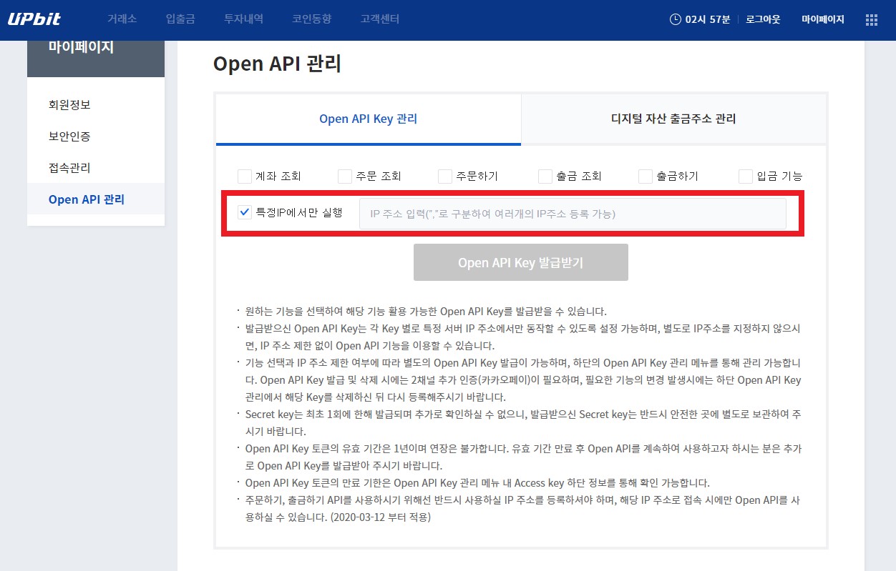Check the 입금 기능 checkbox

tap(746, 176)
